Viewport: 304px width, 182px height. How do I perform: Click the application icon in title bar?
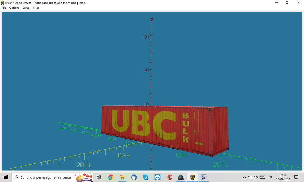point(2,3)
